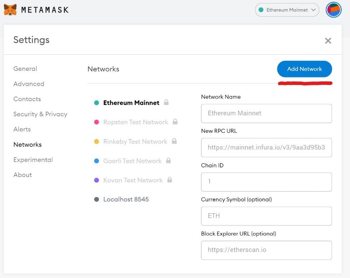The image size is (350, 278).
Task: Click the pink Ropsten color dot
Action: (96, 122)
